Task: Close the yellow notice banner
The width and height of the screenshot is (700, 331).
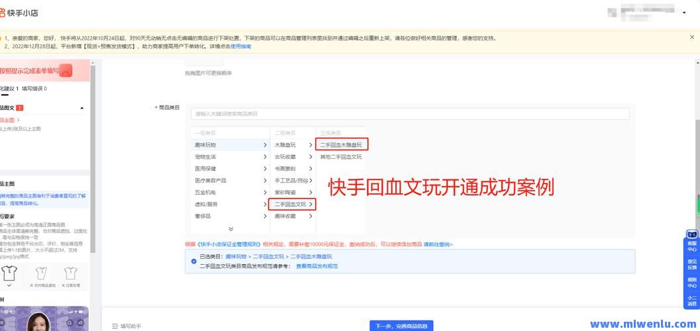Action: coord(692,38)
